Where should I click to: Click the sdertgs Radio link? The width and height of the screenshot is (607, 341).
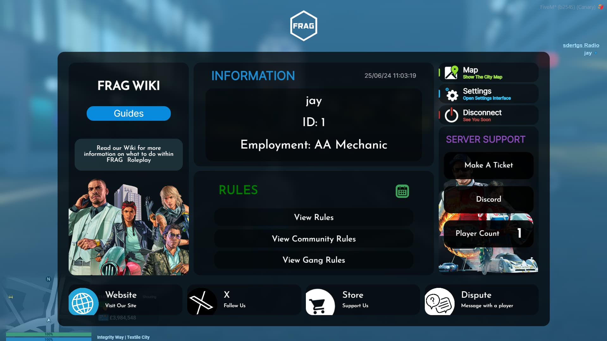pos(581,45)
